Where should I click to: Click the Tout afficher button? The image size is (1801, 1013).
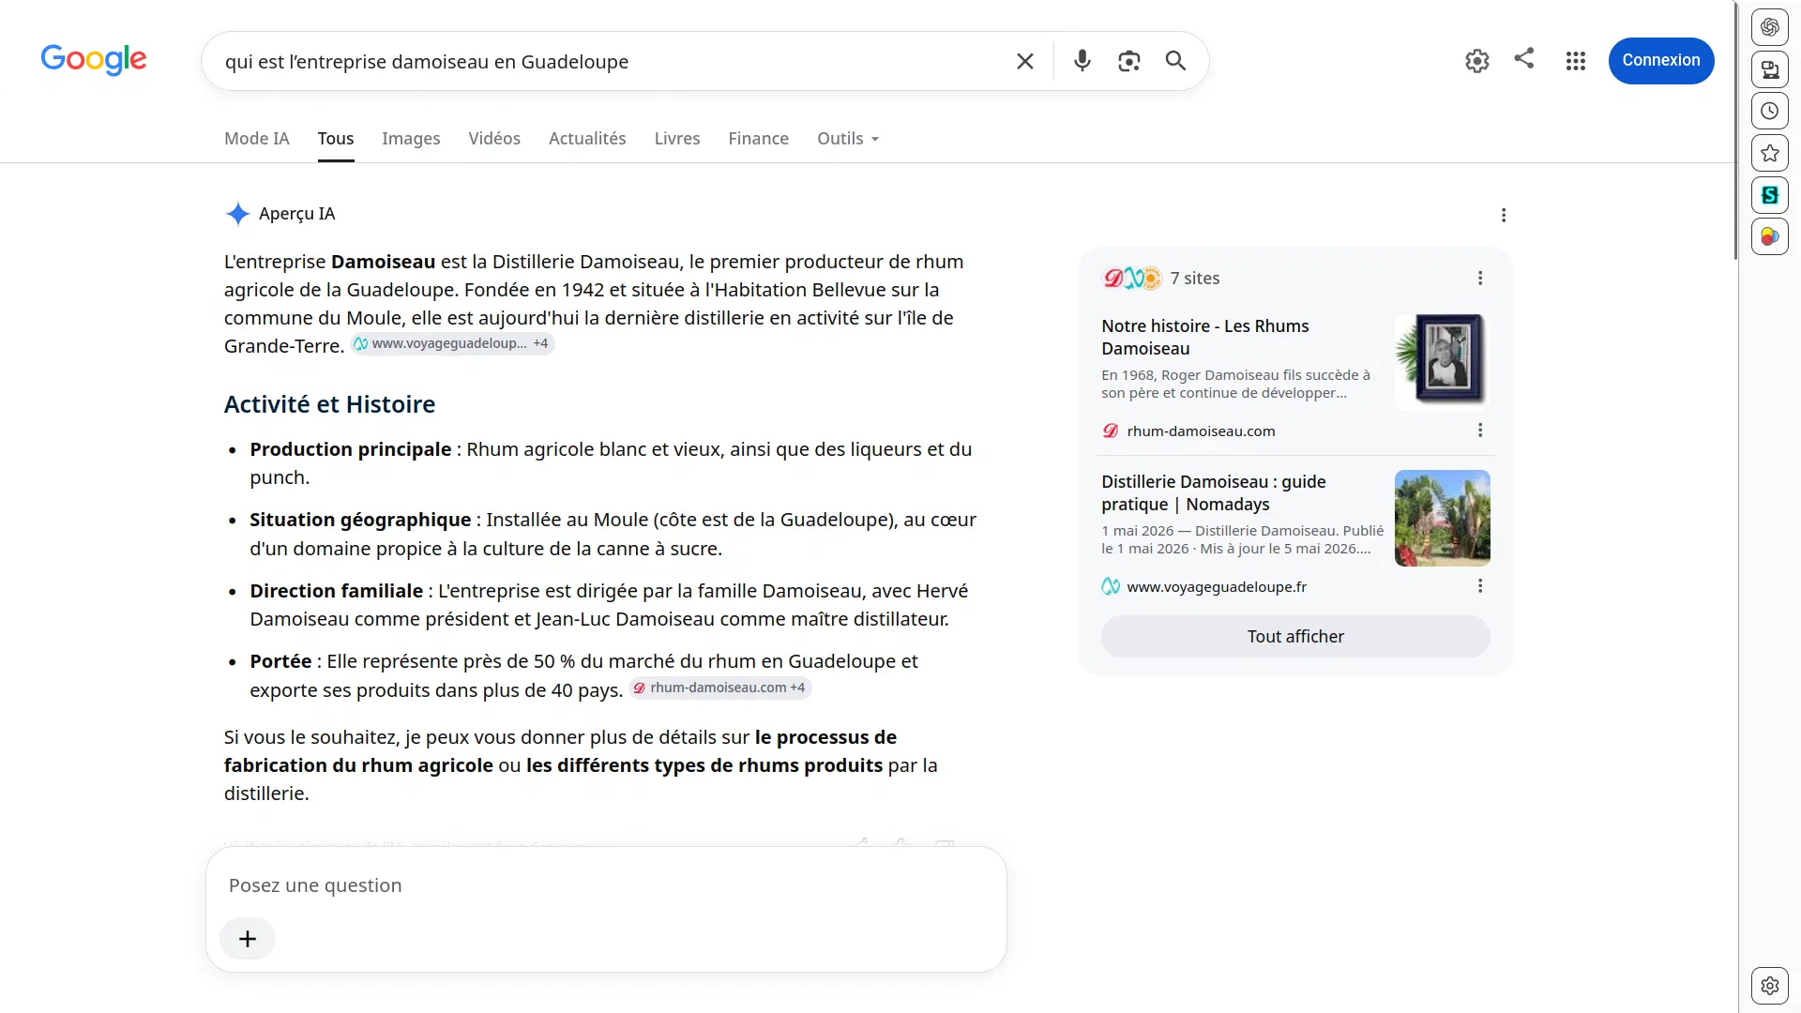[x=1295, y=637]
